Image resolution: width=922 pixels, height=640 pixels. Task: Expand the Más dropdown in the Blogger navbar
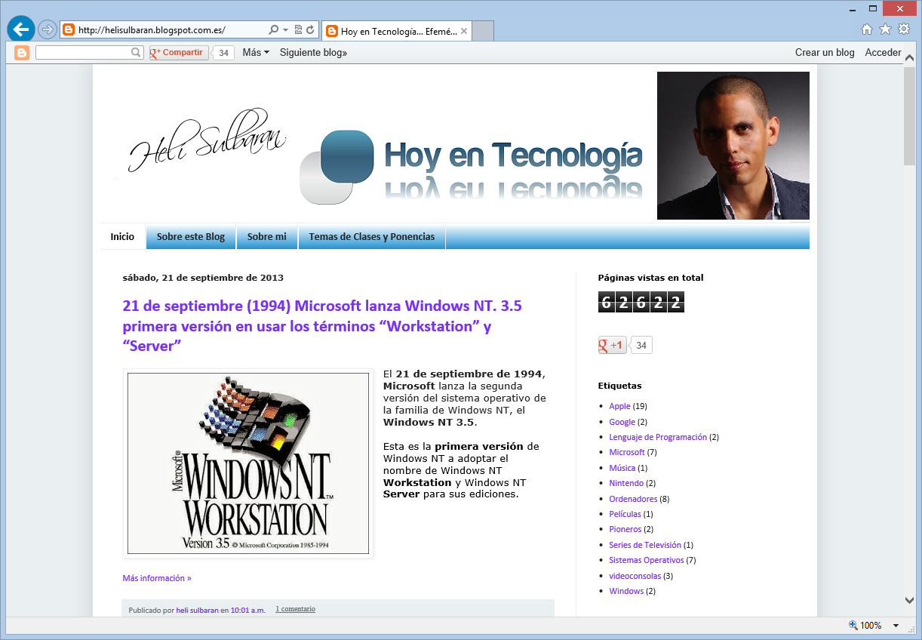pyautogui.click(x=256, y=53)
